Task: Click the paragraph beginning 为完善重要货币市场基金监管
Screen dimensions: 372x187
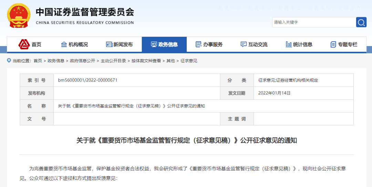Action: click(183, 173)
